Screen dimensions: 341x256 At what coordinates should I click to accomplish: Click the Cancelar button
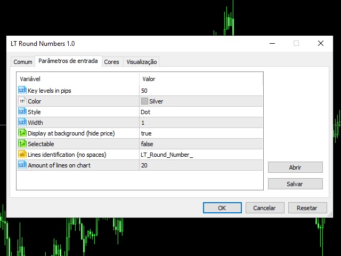tap(265, 208)
